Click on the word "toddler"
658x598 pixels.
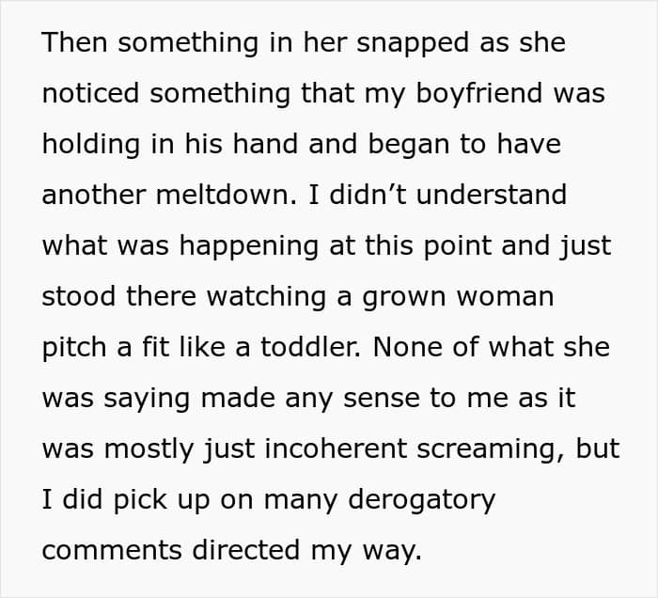pos(299,348)
